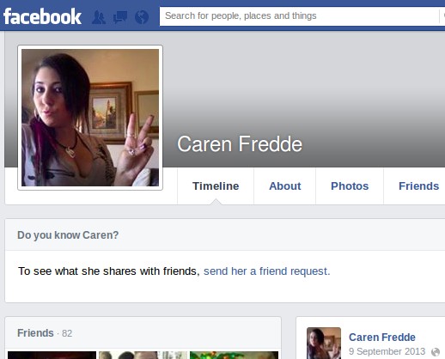
Task: Go to the Friends tab
Action: point(418,186)
